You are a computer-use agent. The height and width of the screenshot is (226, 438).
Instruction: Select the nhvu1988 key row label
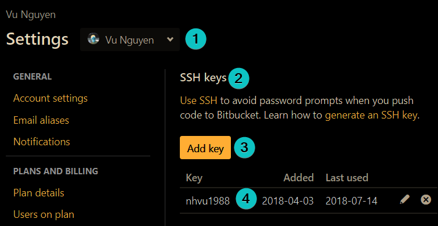coord(208,201)
